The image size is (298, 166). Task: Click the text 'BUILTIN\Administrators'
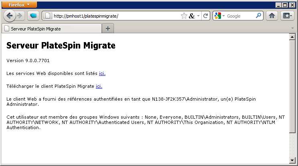pyautogui.click(x=211, y=117)
